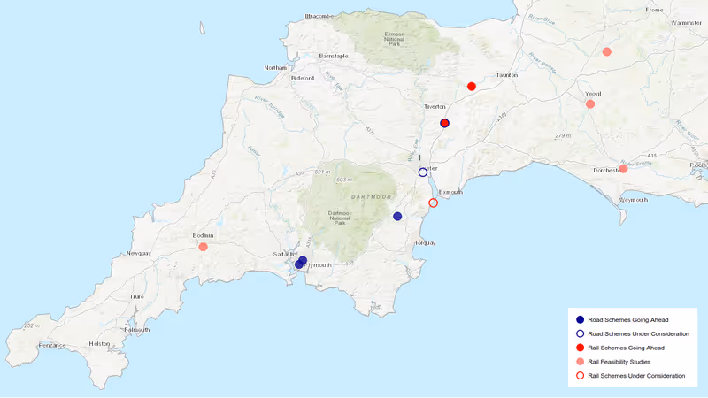Click the red Rail Schemes Going Ahead swatch
708x398 pixels.
coord(581,348)
